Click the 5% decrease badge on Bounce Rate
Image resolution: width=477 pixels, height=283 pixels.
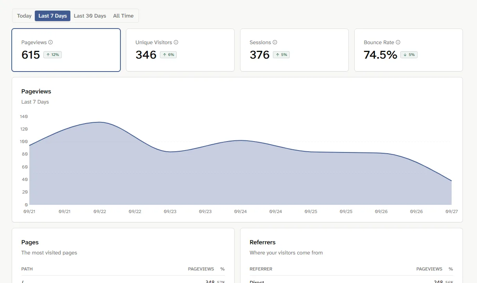(x=409, y=55)
